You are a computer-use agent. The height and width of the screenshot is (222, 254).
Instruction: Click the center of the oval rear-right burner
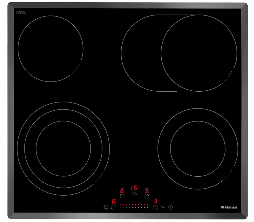[179, 53]
